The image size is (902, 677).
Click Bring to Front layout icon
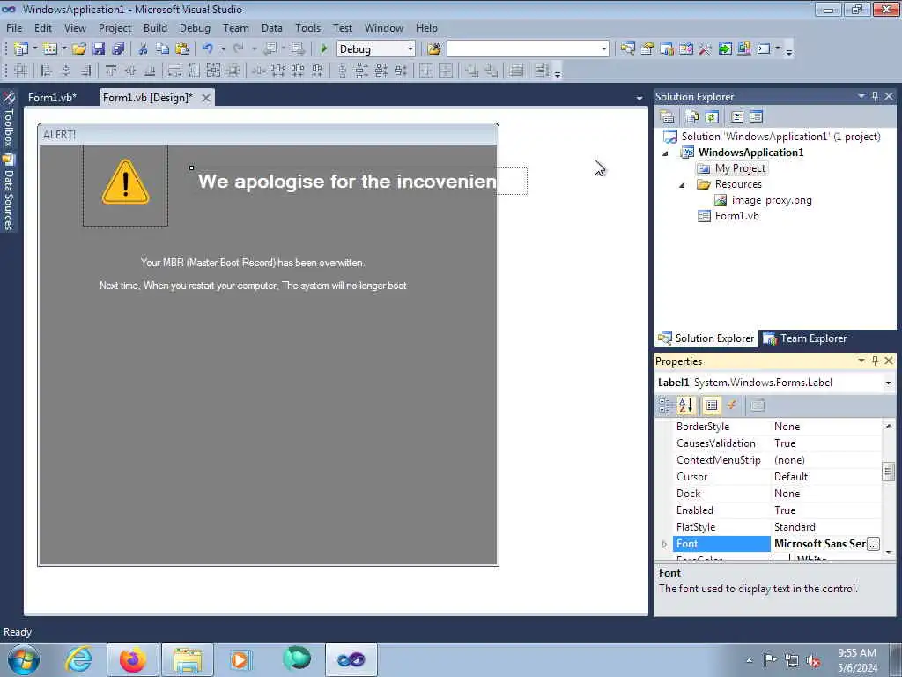tap(472, 71)
